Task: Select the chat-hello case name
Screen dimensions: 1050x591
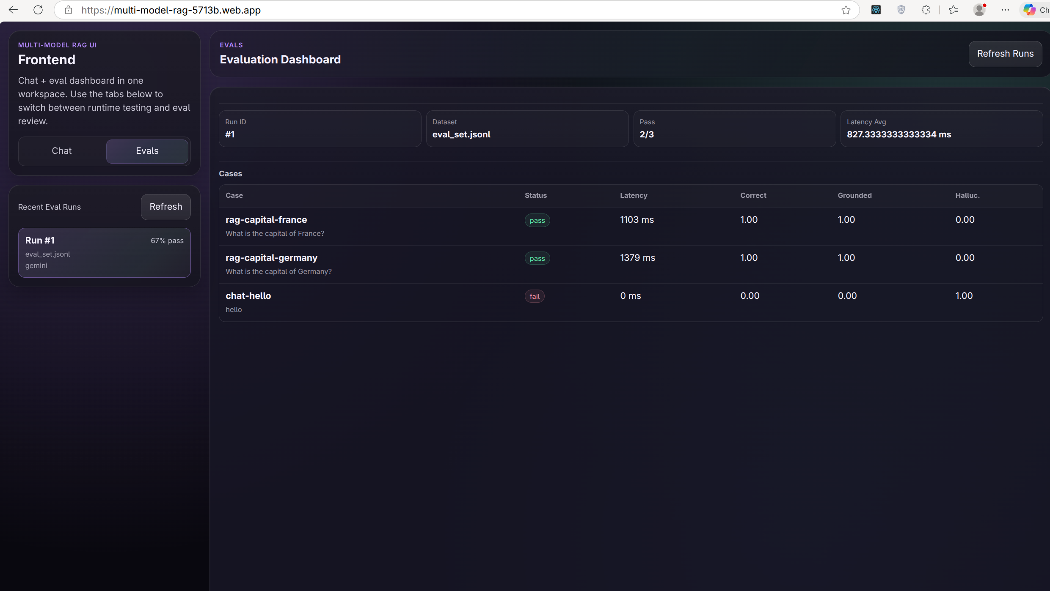Action: 248,296
